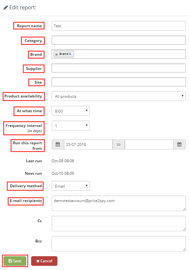This screenshot has width=189, height=270.
Task: Focus the Report name field
Action: (118, 26)
